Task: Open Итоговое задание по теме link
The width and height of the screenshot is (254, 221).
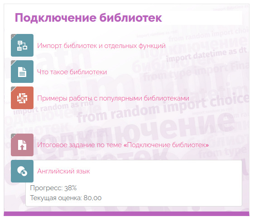Action: [x=123, y=145]
